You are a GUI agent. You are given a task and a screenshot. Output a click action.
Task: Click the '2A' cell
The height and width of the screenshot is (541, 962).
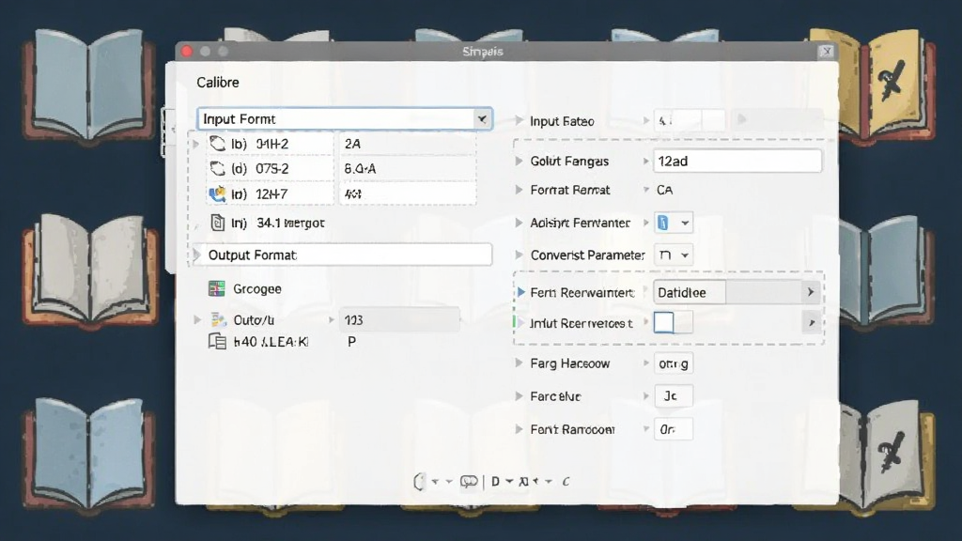coord(407,144)
